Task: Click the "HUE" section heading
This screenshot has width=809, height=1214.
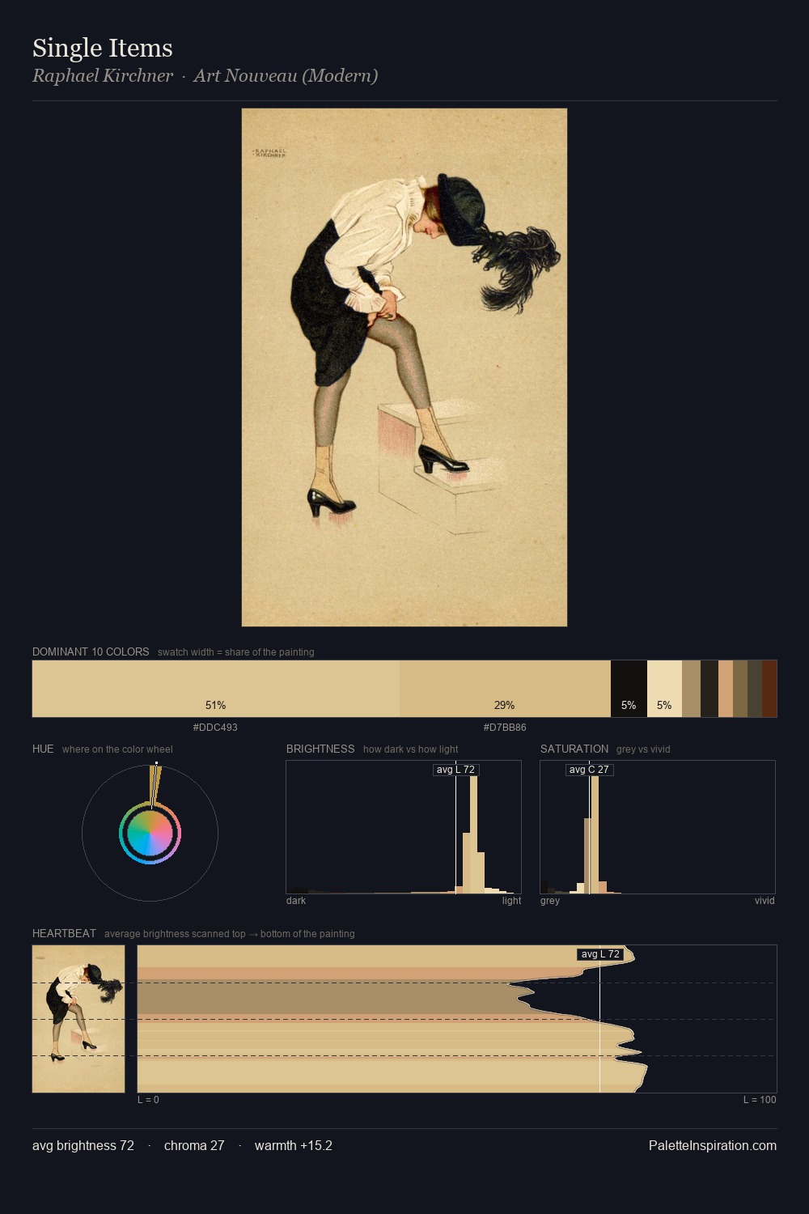Action: coord(43,749)
